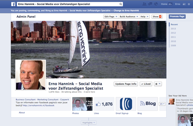
Task: Jump to 2011 in the timeline
Action: (173, 37)
